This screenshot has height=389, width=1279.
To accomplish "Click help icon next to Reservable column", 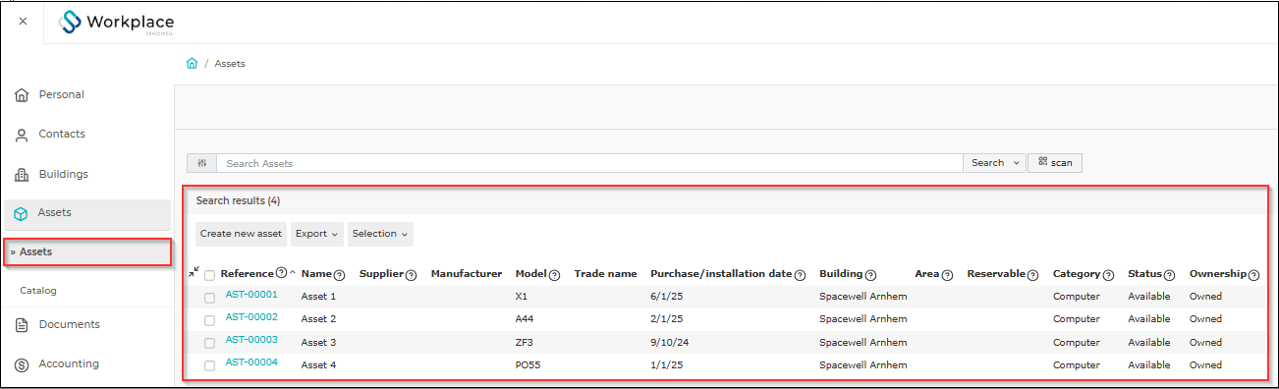I will 1033,275.
